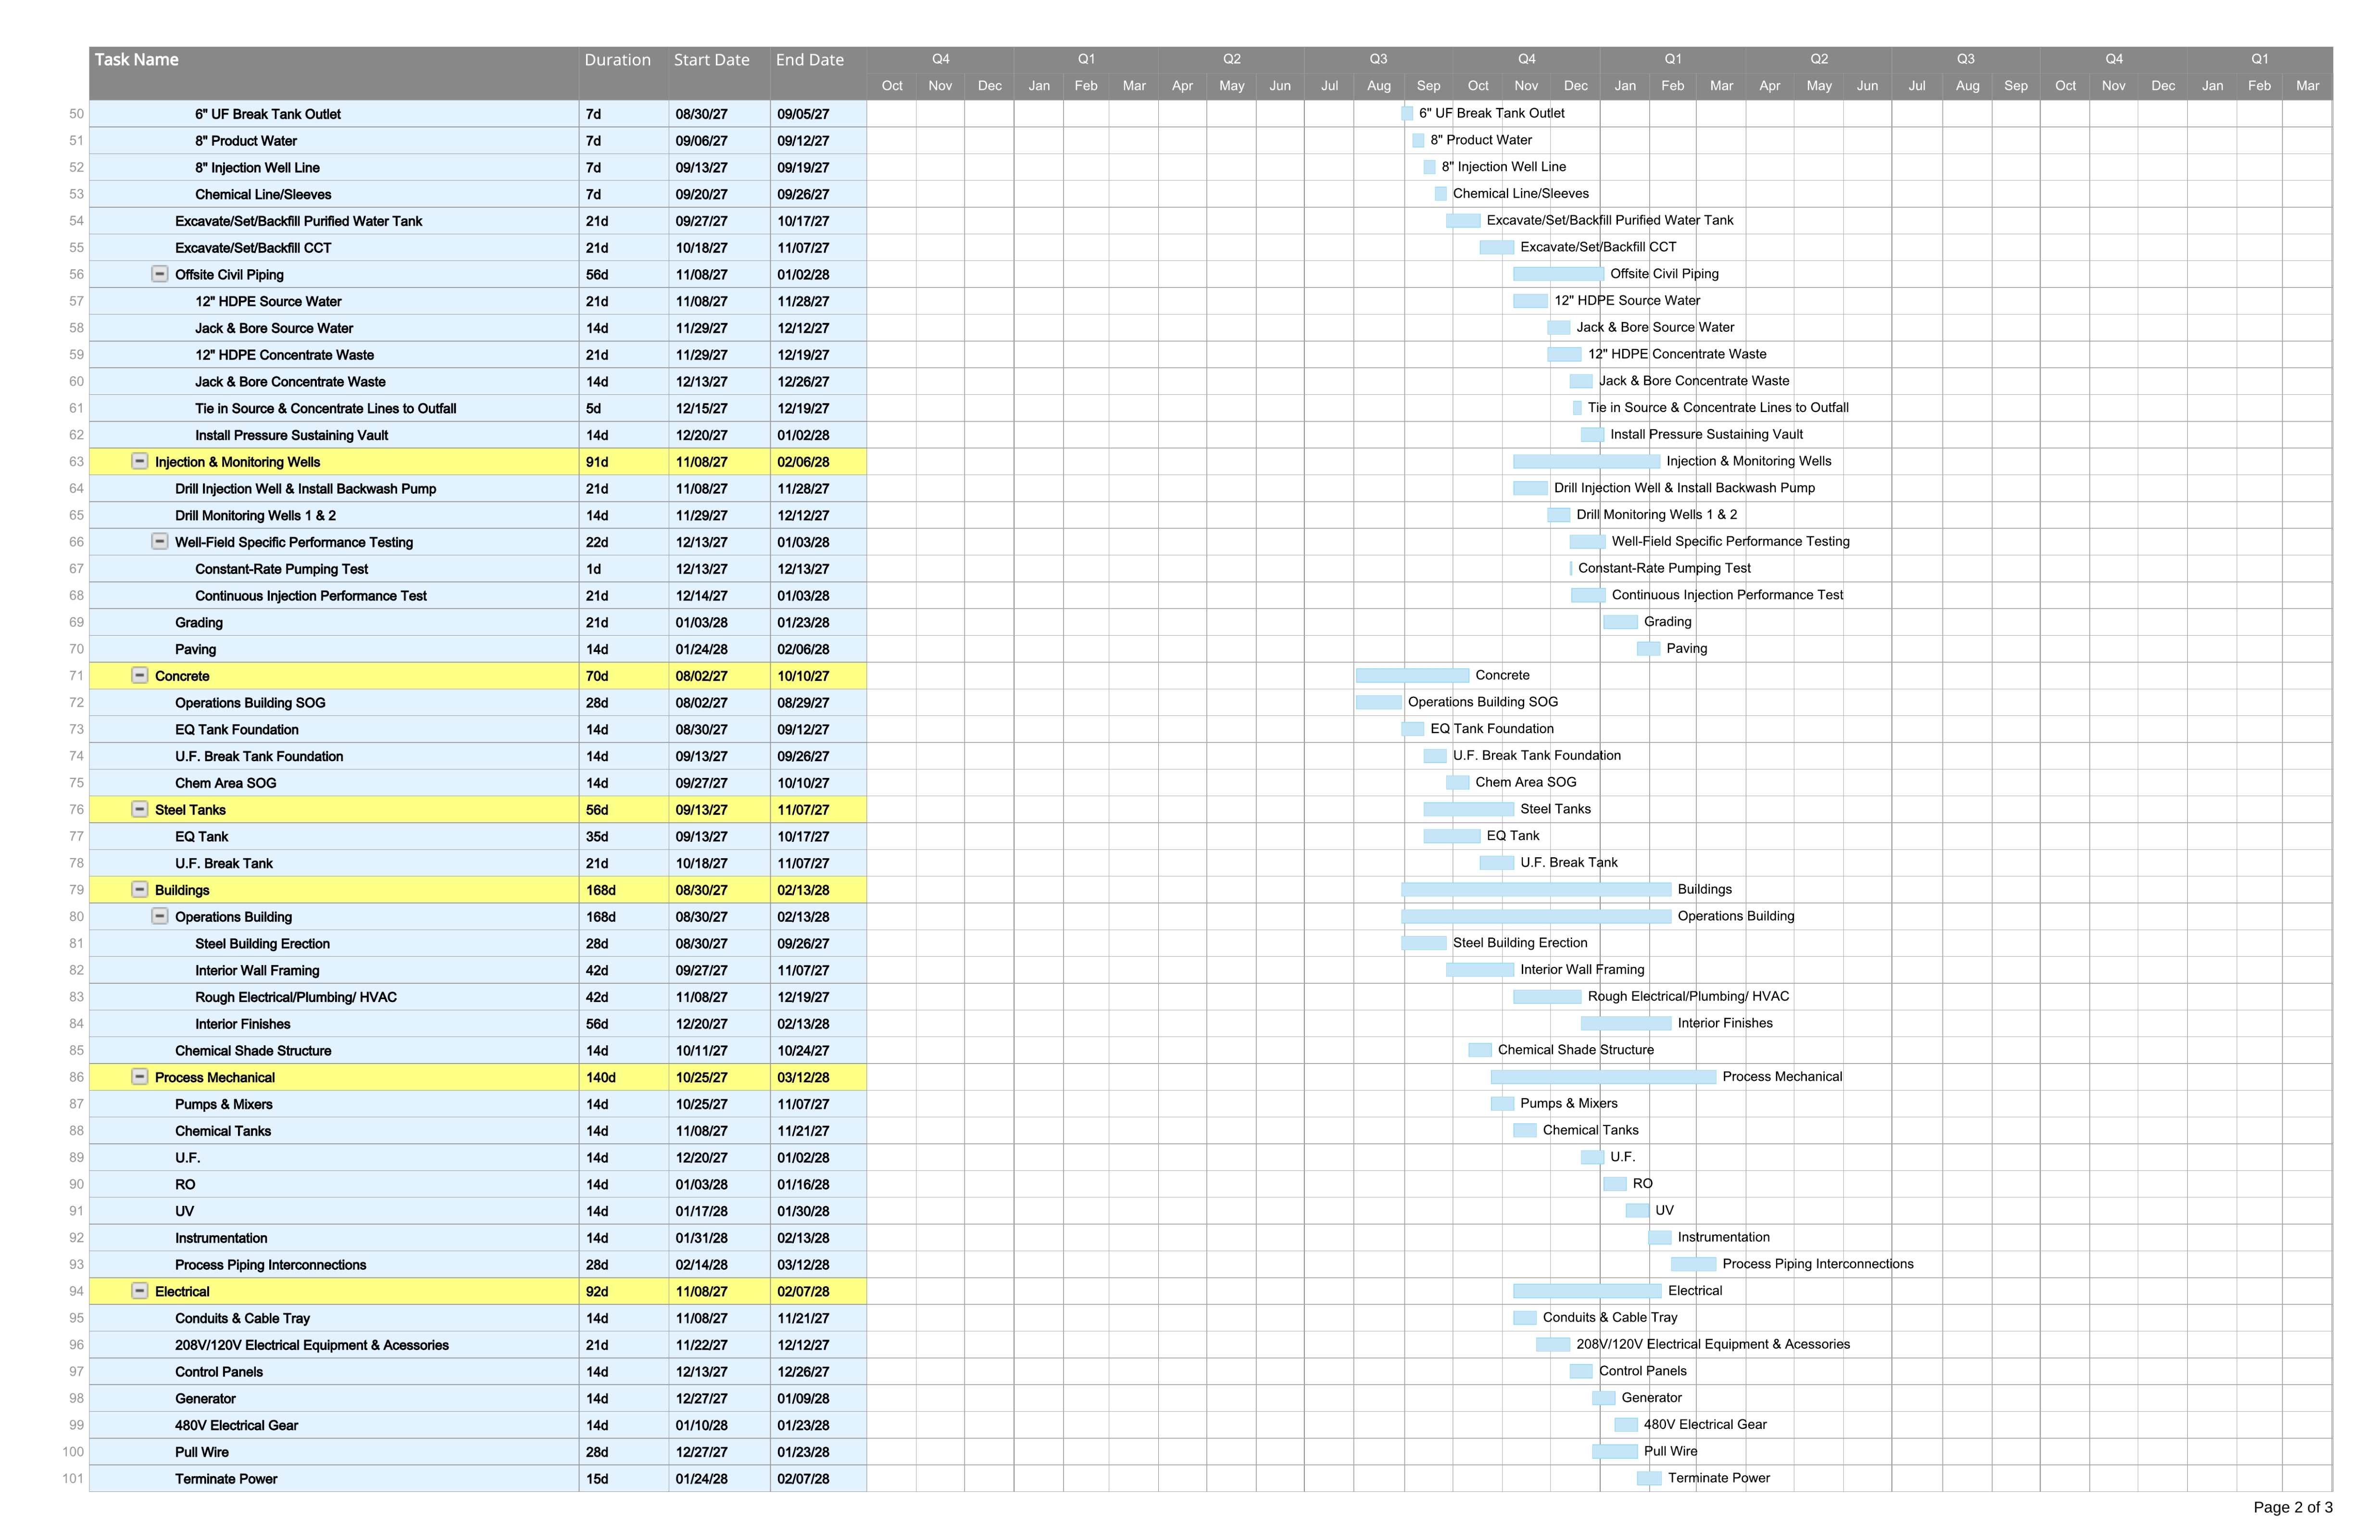Collapse the Process Mechanical group

coord(140,1077)
